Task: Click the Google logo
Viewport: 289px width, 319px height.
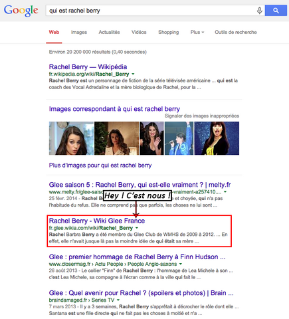Action: click(21, 11)
